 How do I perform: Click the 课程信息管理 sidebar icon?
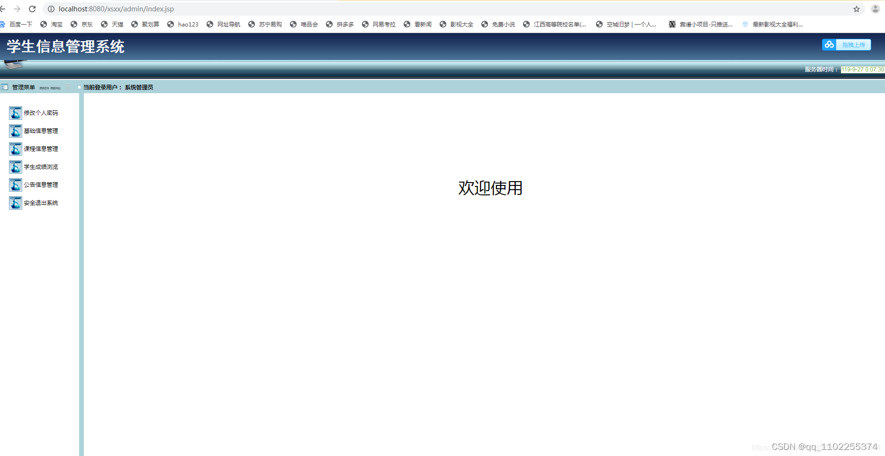(x=15, y=149)
